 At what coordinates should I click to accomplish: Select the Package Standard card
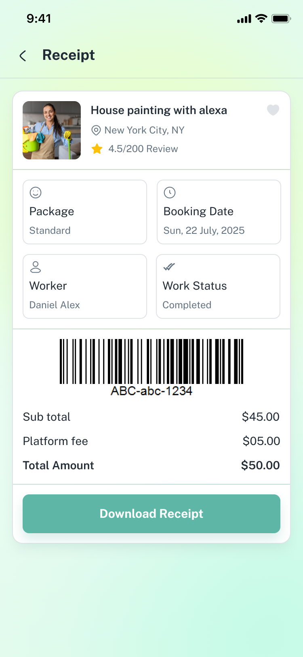(x=85, y=212)
